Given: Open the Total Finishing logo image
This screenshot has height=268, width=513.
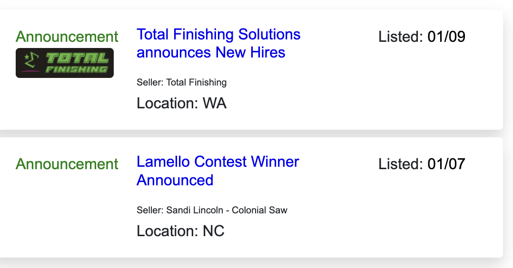Looking at the screenshot, I should point(65,63).
